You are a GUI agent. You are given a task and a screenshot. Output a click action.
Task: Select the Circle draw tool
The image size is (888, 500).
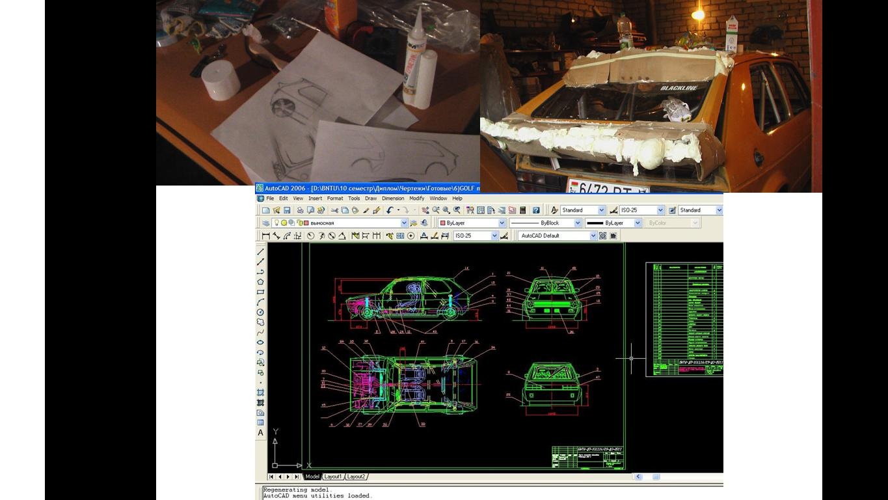(261, 312)
